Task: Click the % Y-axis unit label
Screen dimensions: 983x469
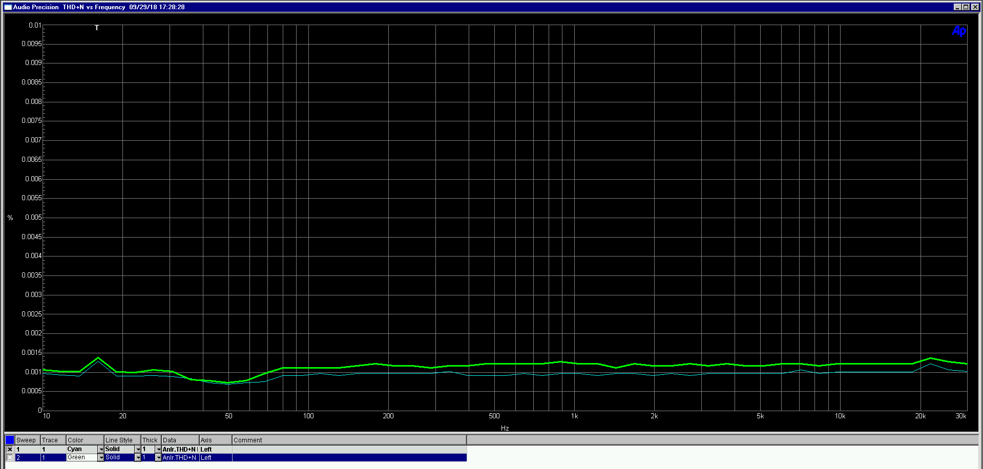Action: click(x=10, y=218)
